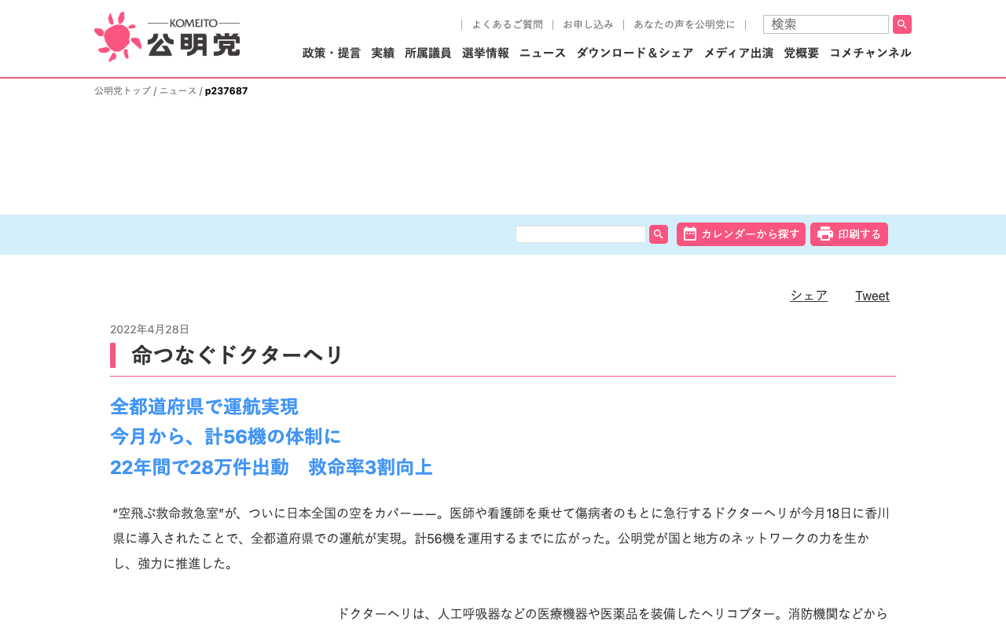Open the コメチャンネル menu item
The height and width of the screenshot is (629, 1006).
pos(871,53)
